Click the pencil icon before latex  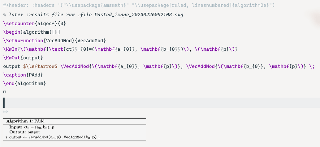point(5,15)
